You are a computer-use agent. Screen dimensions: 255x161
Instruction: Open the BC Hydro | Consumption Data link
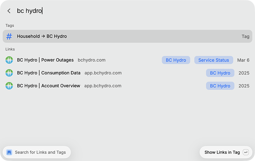(127, 73)
